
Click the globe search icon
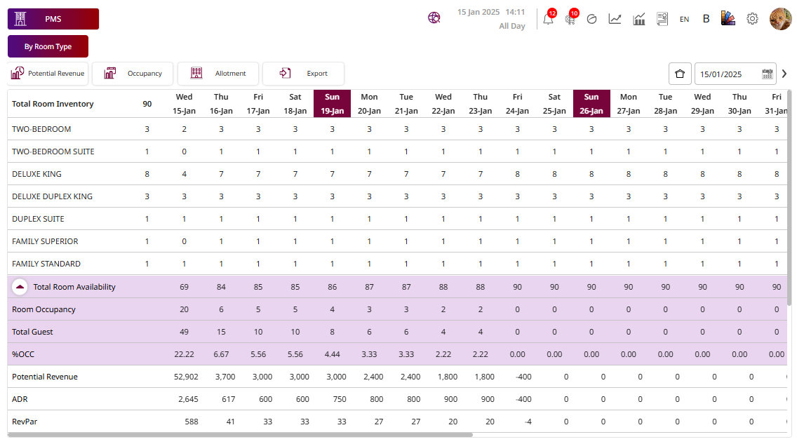(x=434, y=19)
